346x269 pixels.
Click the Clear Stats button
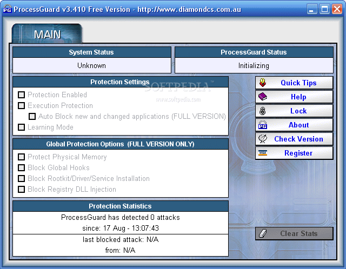click(294, 233)
